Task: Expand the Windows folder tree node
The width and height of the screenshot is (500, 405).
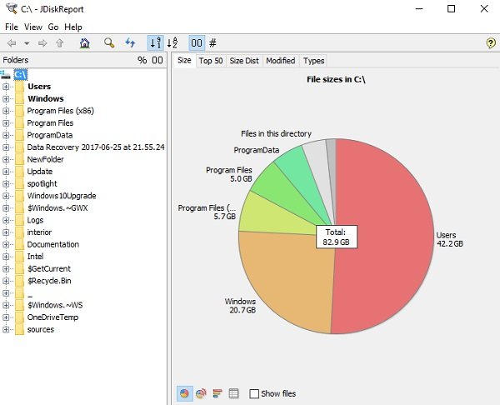Action: [x=6, y=98]
